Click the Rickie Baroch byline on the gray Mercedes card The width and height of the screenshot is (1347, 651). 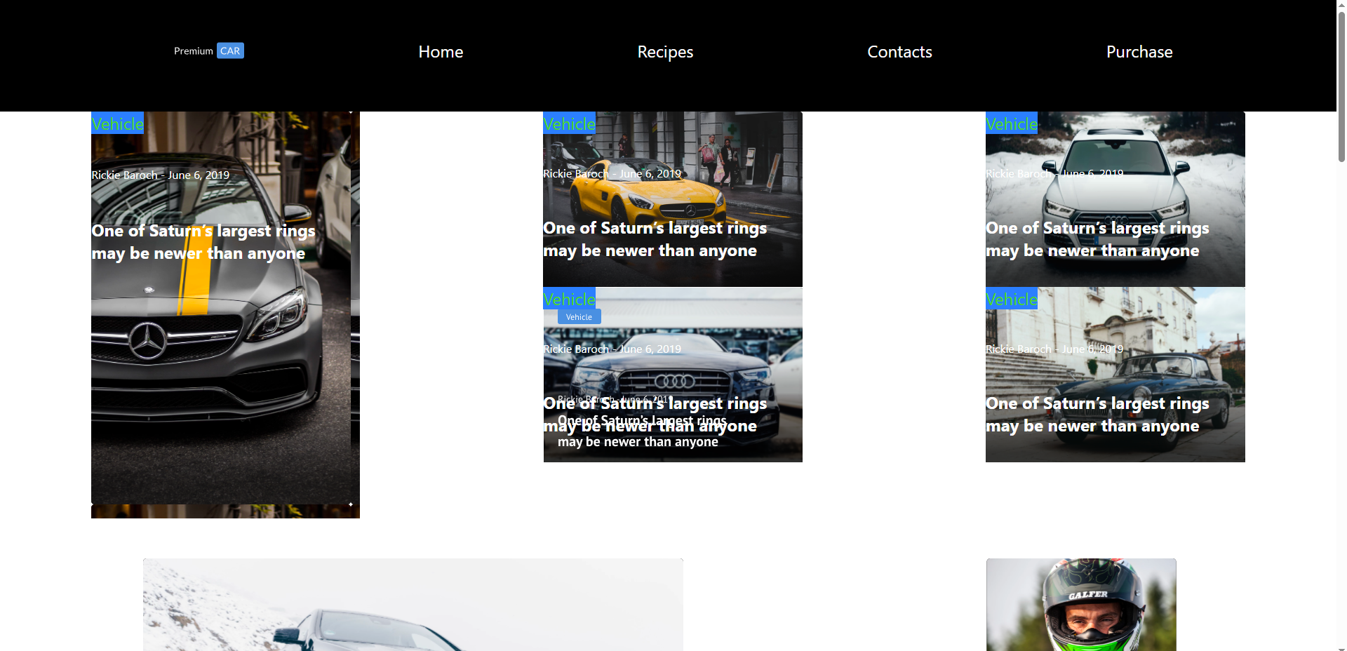pos(160,175)
